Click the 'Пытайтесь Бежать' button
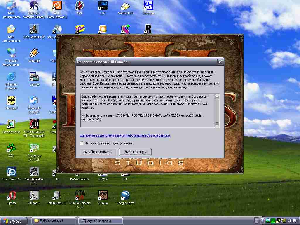 coord(97,152)
